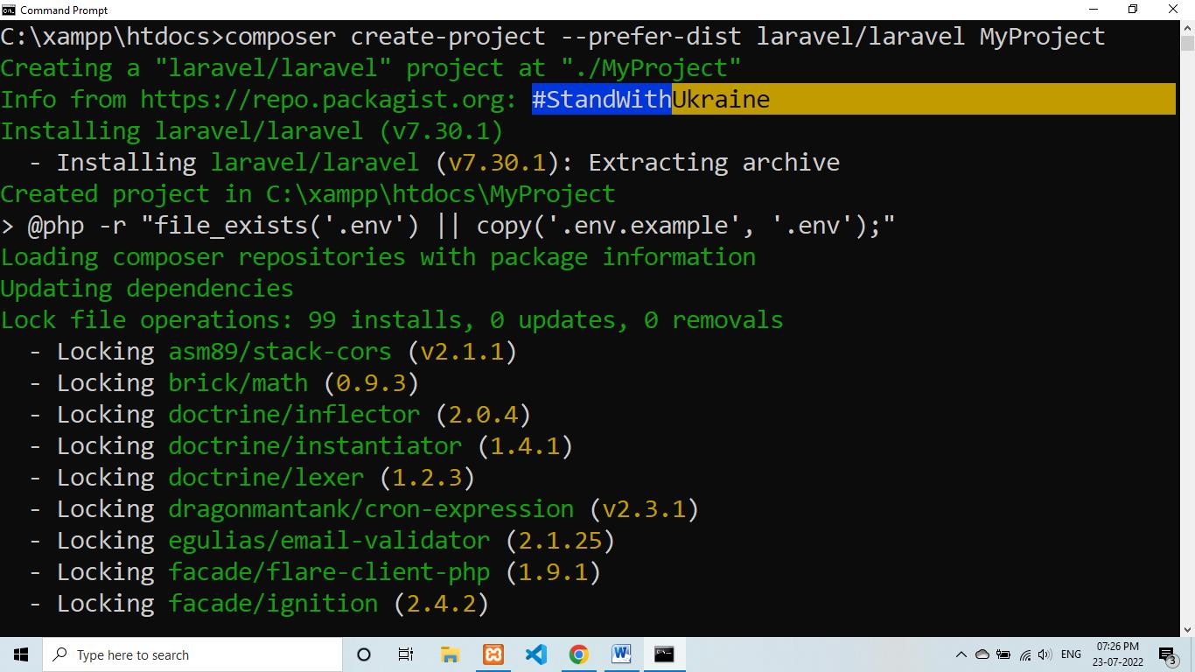Open Visual Studio Code from taskbar
Viewport: 1195px width, 672px height.
(x=535, y=654)
